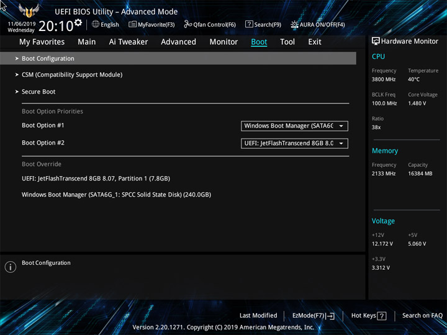The image size is (447, 335).
Task: Click Boot Option #2 label
Action: click(x=43, y=143)
